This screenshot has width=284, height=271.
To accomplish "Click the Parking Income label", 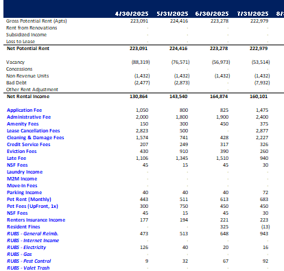I will pyautogui.click(x=24, y=193).
